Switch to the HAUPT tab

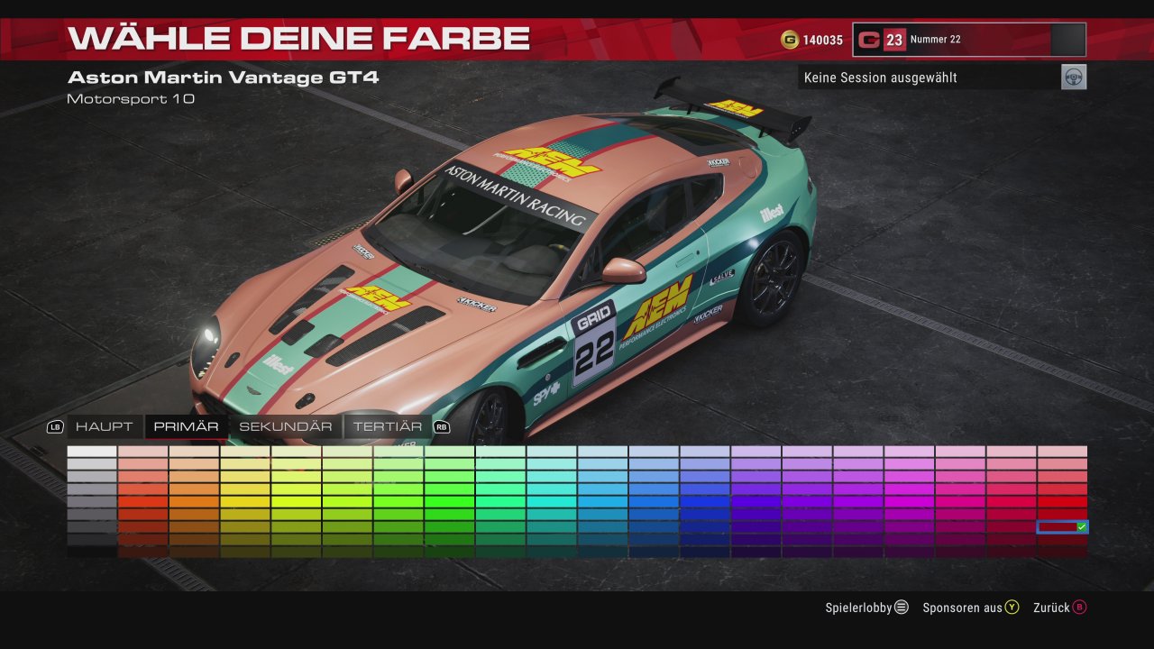coord(104,426)
